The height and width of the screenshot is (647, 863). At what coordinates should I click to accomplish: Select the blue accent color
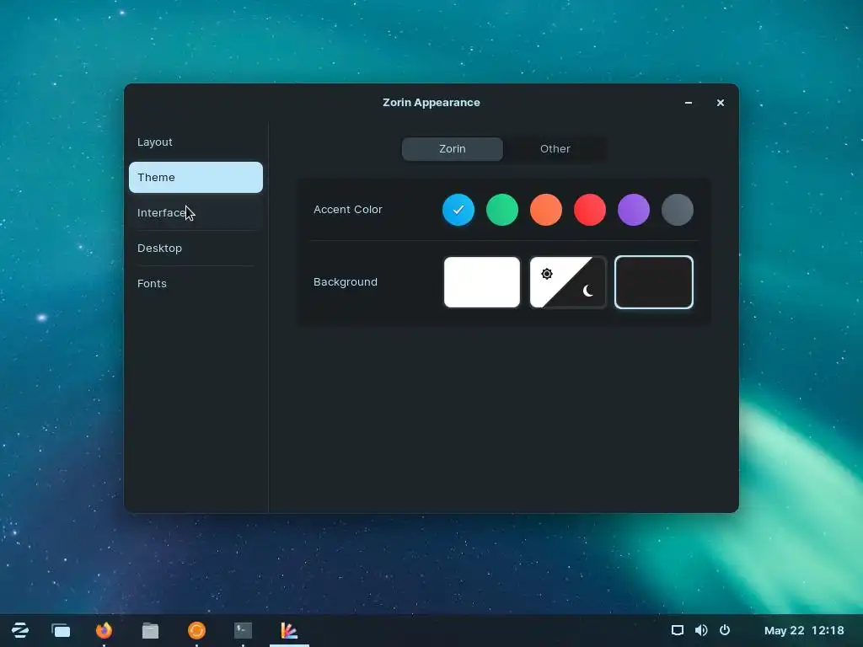458,210
